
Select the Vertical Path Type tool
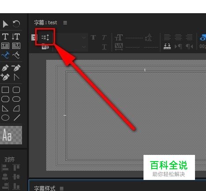pyautogui.click(x=16, y=55)
